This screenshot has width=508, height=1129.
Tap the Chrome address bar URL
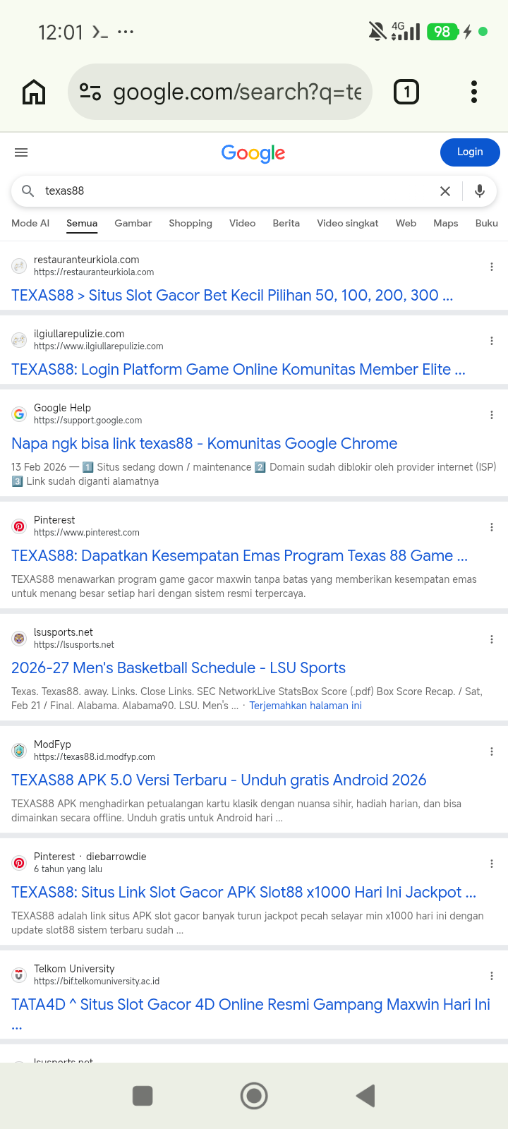point(237,92)
